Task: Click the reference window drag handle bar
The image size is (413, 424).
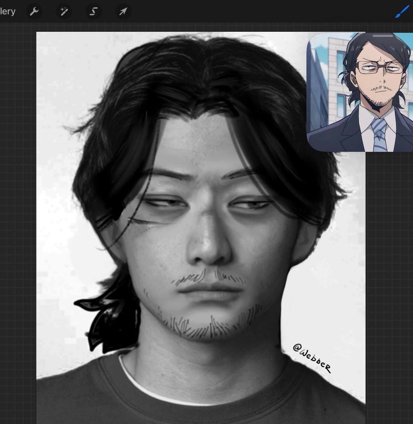Action: 382,36
